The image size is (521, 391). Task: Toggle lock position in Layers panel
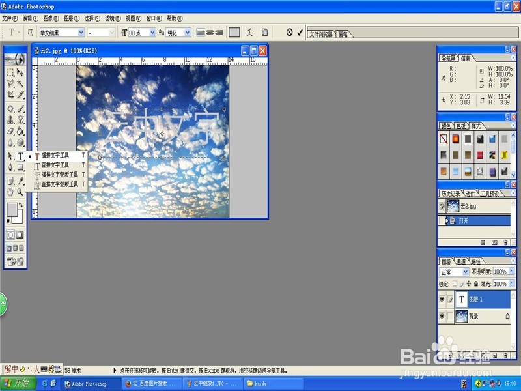tap(469, 283)
